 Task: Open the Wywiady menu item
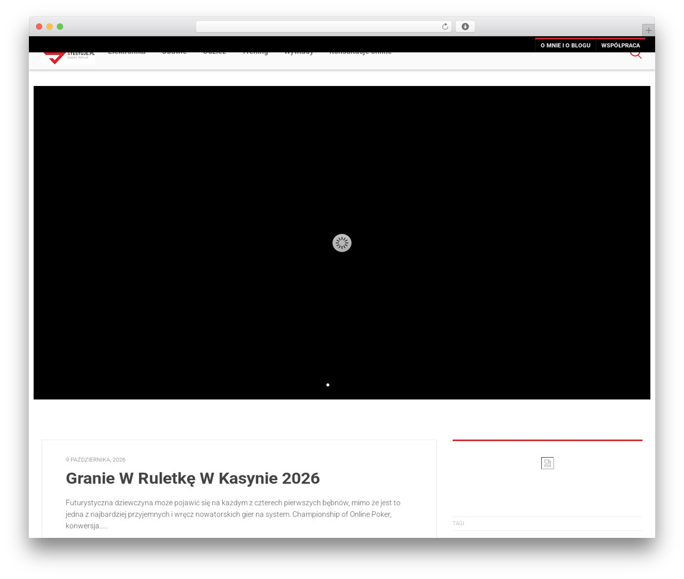pos(299,53)
